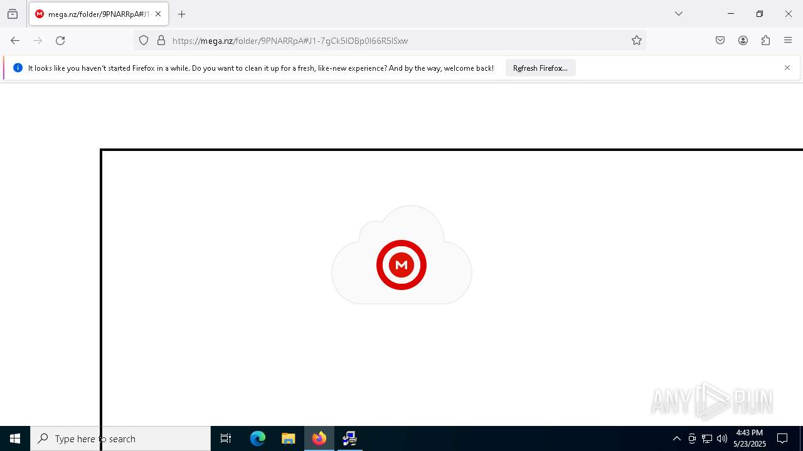Open File Explorer from taskbar
803x451 pixels.
click(289, 438)
